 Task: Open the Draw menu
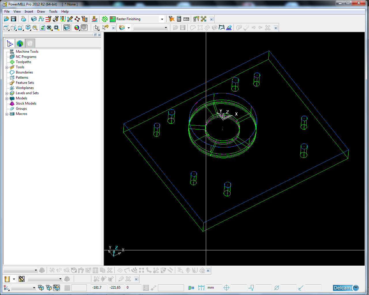point(41,12)
